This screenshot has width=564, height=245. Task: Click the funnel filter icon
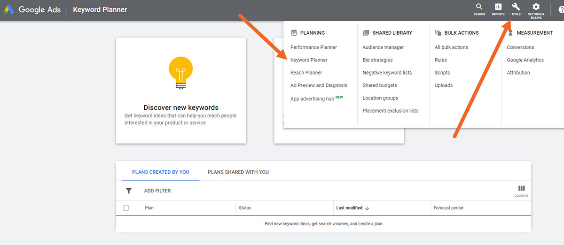point(129,191)
